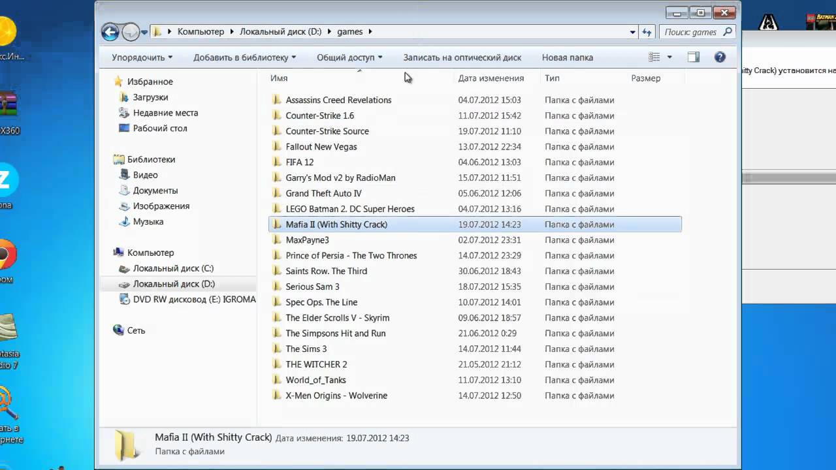Open the address bar history dropdown

tap(632, 32)
